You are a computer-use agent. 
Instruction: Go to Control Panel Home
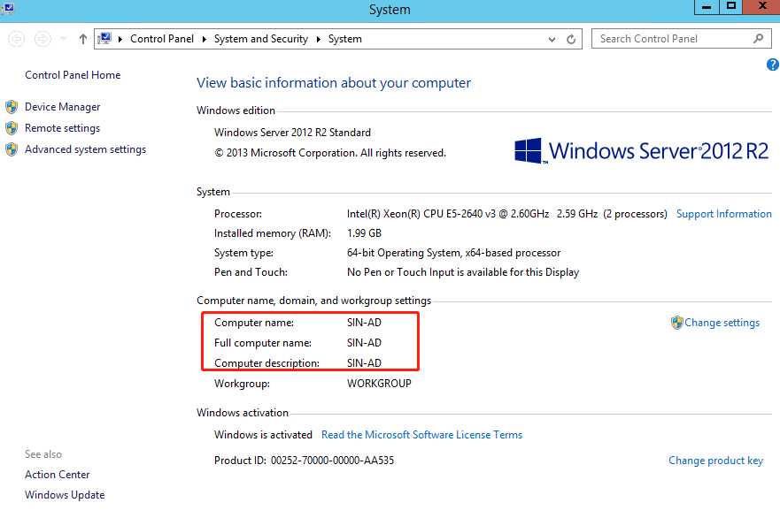(x=73, y=75)
